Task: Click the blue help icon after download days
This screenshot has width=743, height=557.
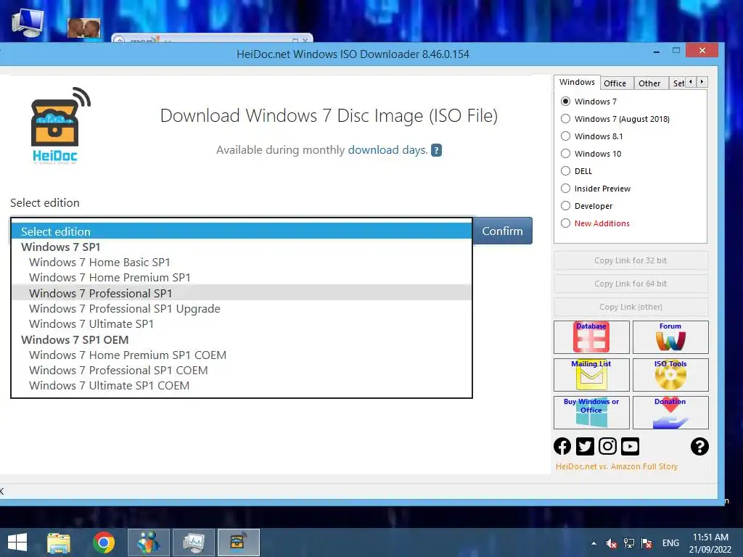Action: pyautogui.click(x=436, y=150)
